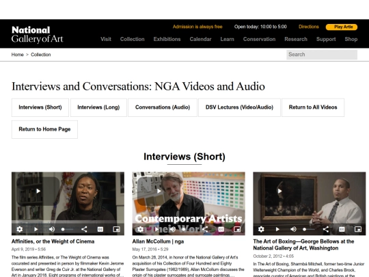Share the Affinities video
This screenshot has height=277, width=369.
84,229
